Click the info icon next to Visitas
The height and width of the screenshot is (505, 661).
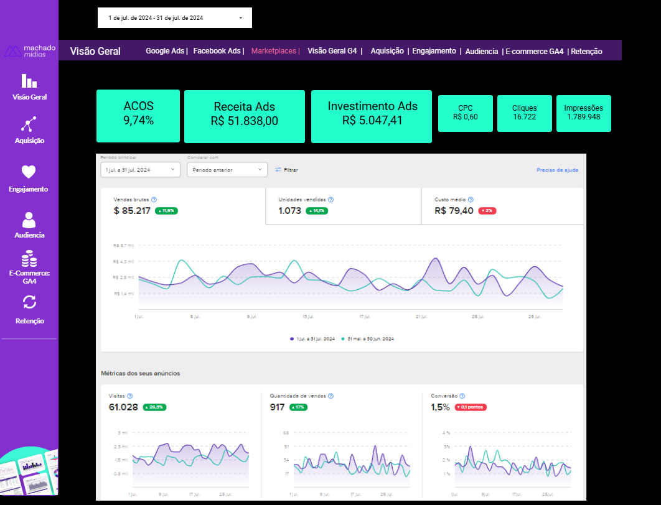click(129, 396)
